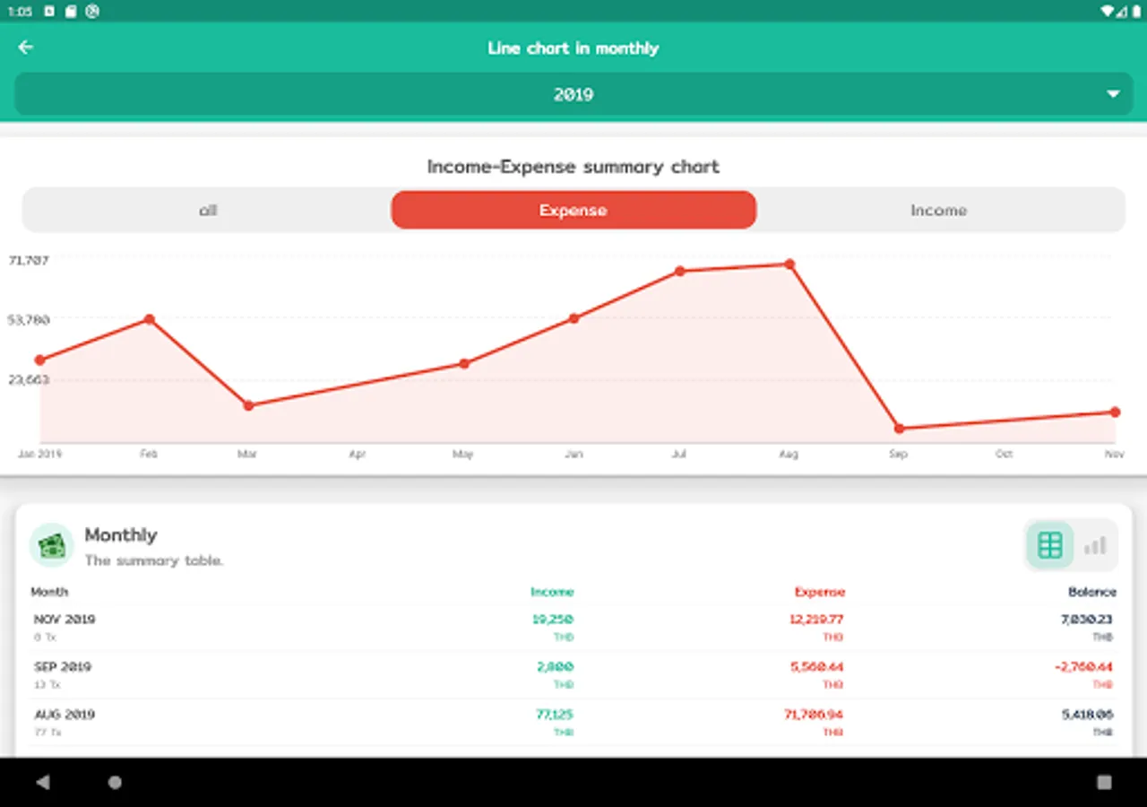Click the 77,125 income value
The height and width of the screenshot is (807, 1147).
coord(556,715)
